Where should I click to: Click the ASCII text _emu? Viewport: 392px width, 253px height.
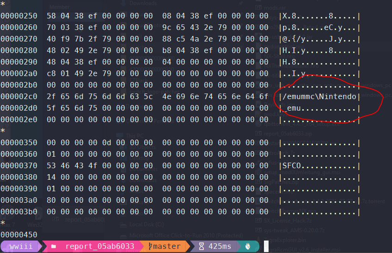click(292, 108)
